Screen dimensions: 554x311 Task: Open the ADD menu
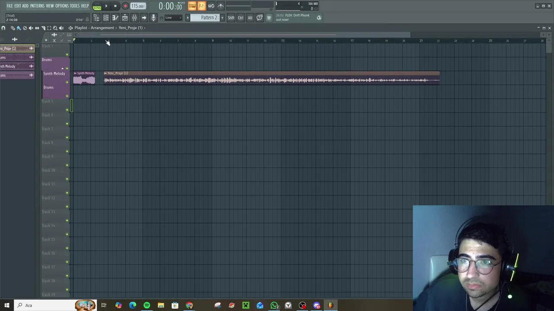pos(26,6)
